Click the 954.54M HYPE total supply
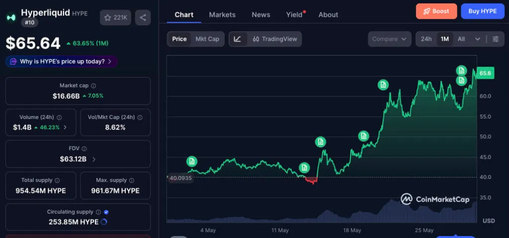Screen dimensions: 509x238 click(x=41, y=191)
